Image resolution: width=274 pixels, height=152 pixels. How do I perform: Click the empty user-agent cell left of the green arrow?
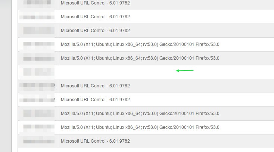click(112, 72)
